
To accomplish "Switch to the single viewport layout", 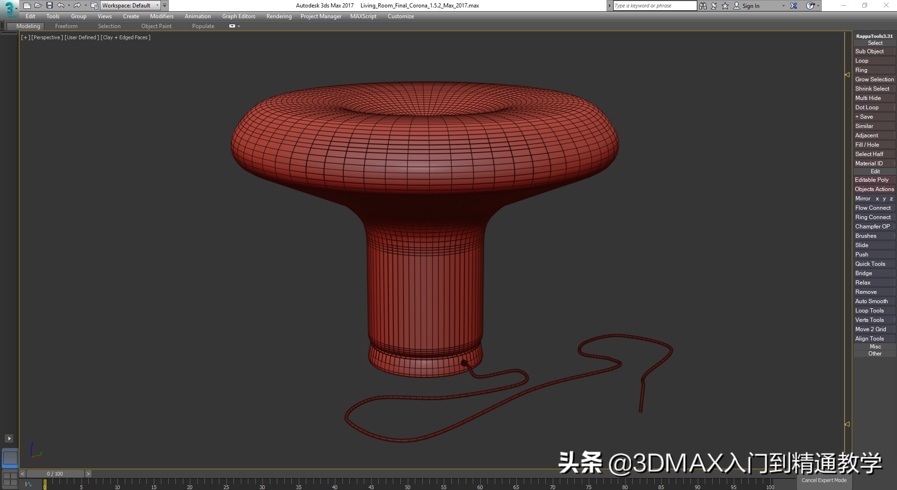I will point(10,458).
